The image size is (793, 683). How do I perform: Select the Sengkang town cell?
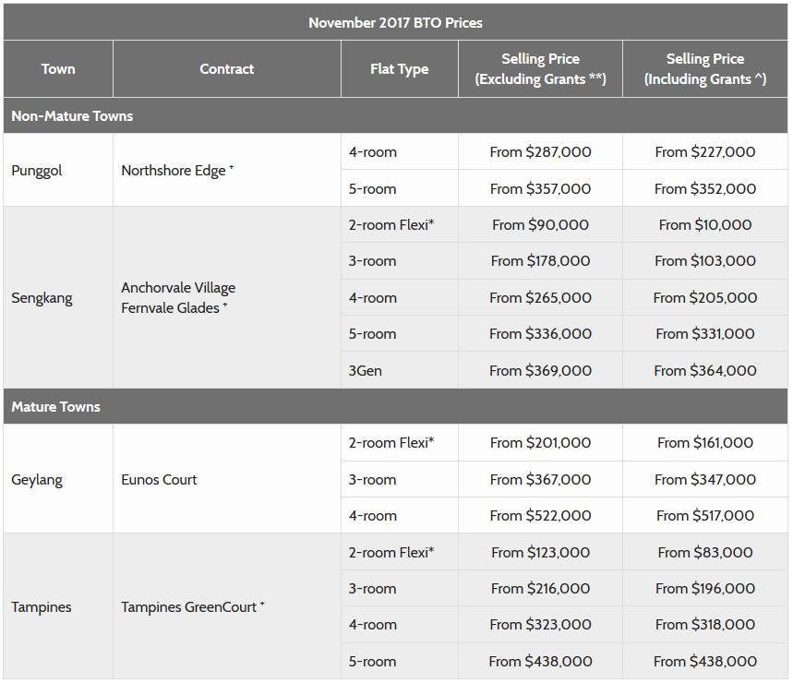[42, 298]
